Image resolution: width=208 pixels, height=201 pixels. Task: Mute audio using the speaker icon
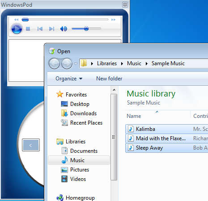[x=64, y=29]
